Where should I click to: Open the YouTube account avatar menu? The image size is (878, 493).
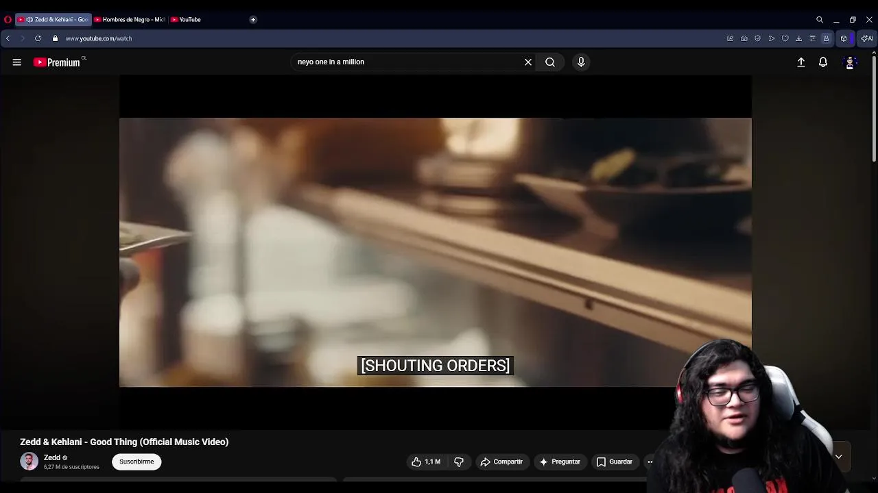coord(850,62)
